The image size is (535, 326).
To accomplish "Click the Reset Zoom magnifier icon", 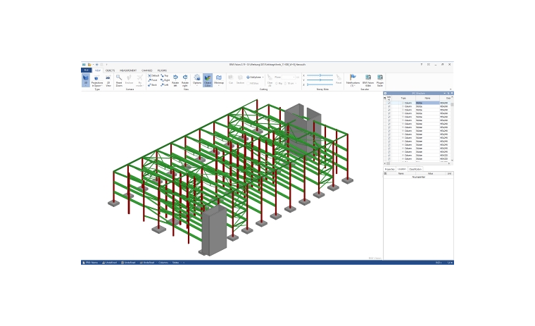I will pyautogui.click(x=119, y=78).
